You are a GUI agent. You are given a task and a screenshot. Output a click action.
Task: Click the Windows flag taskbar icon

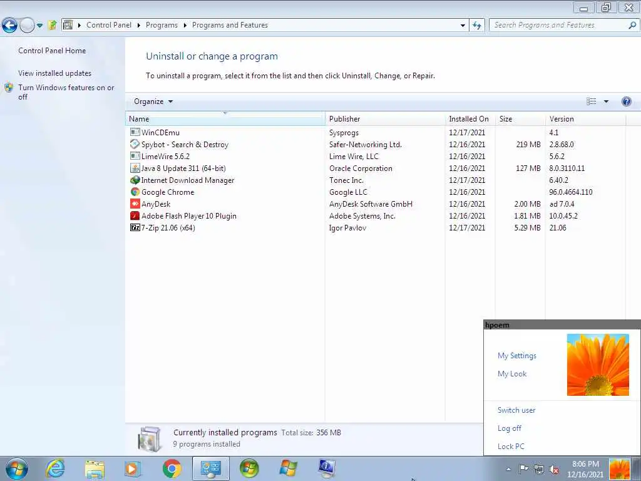pos(288,468)
